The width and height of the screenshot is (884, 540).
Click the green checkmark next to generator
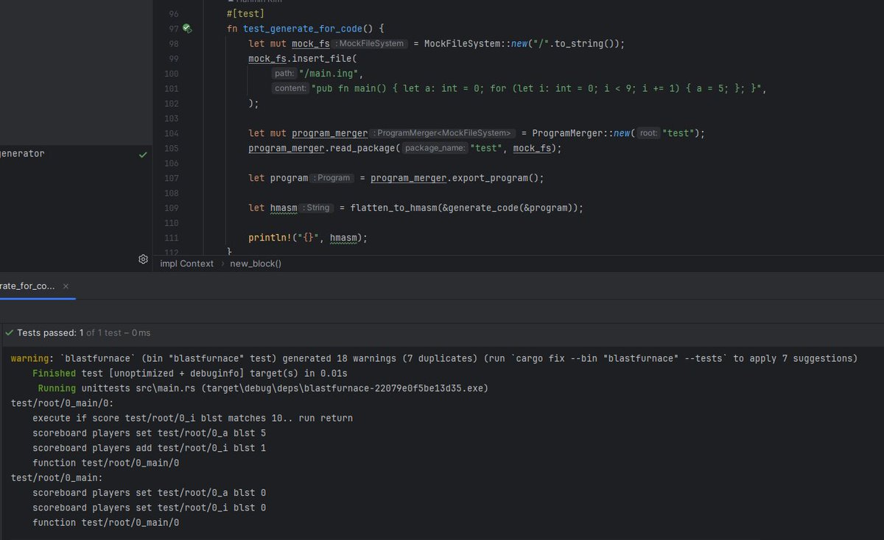click(143, 154)
